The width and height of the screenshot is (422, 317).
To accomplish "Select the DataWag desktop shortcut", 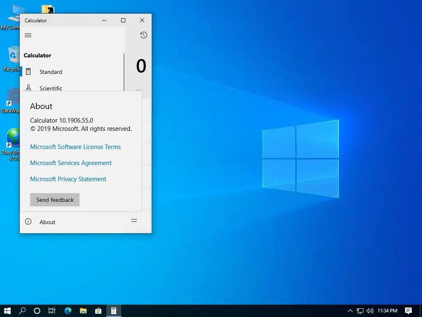I will 11,100.
